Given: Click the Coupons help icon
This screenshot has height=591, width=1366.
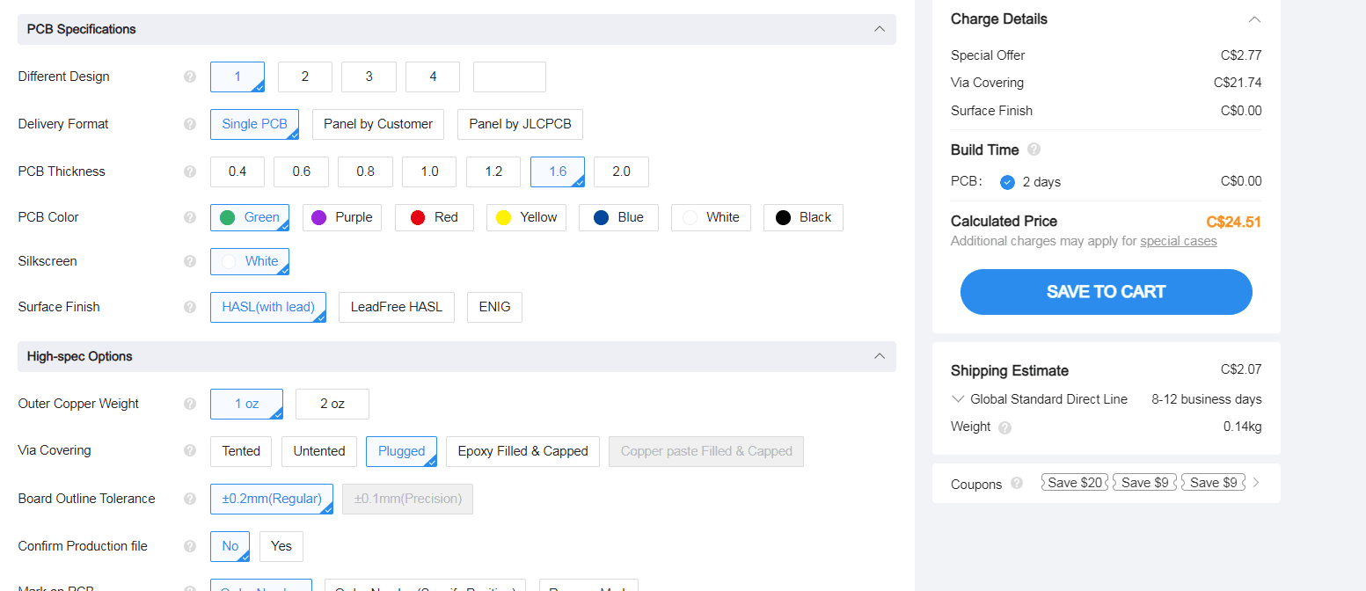Looking at the screenshot, I should (x=1017, y=483).
